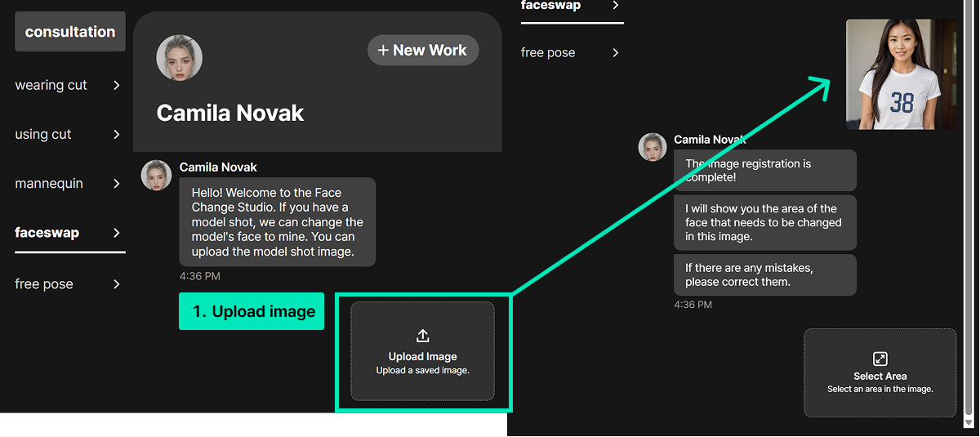The height and width of the screenshot is (437, 980).
Task: Select the using cut menu item
Action: pos(43,134)
